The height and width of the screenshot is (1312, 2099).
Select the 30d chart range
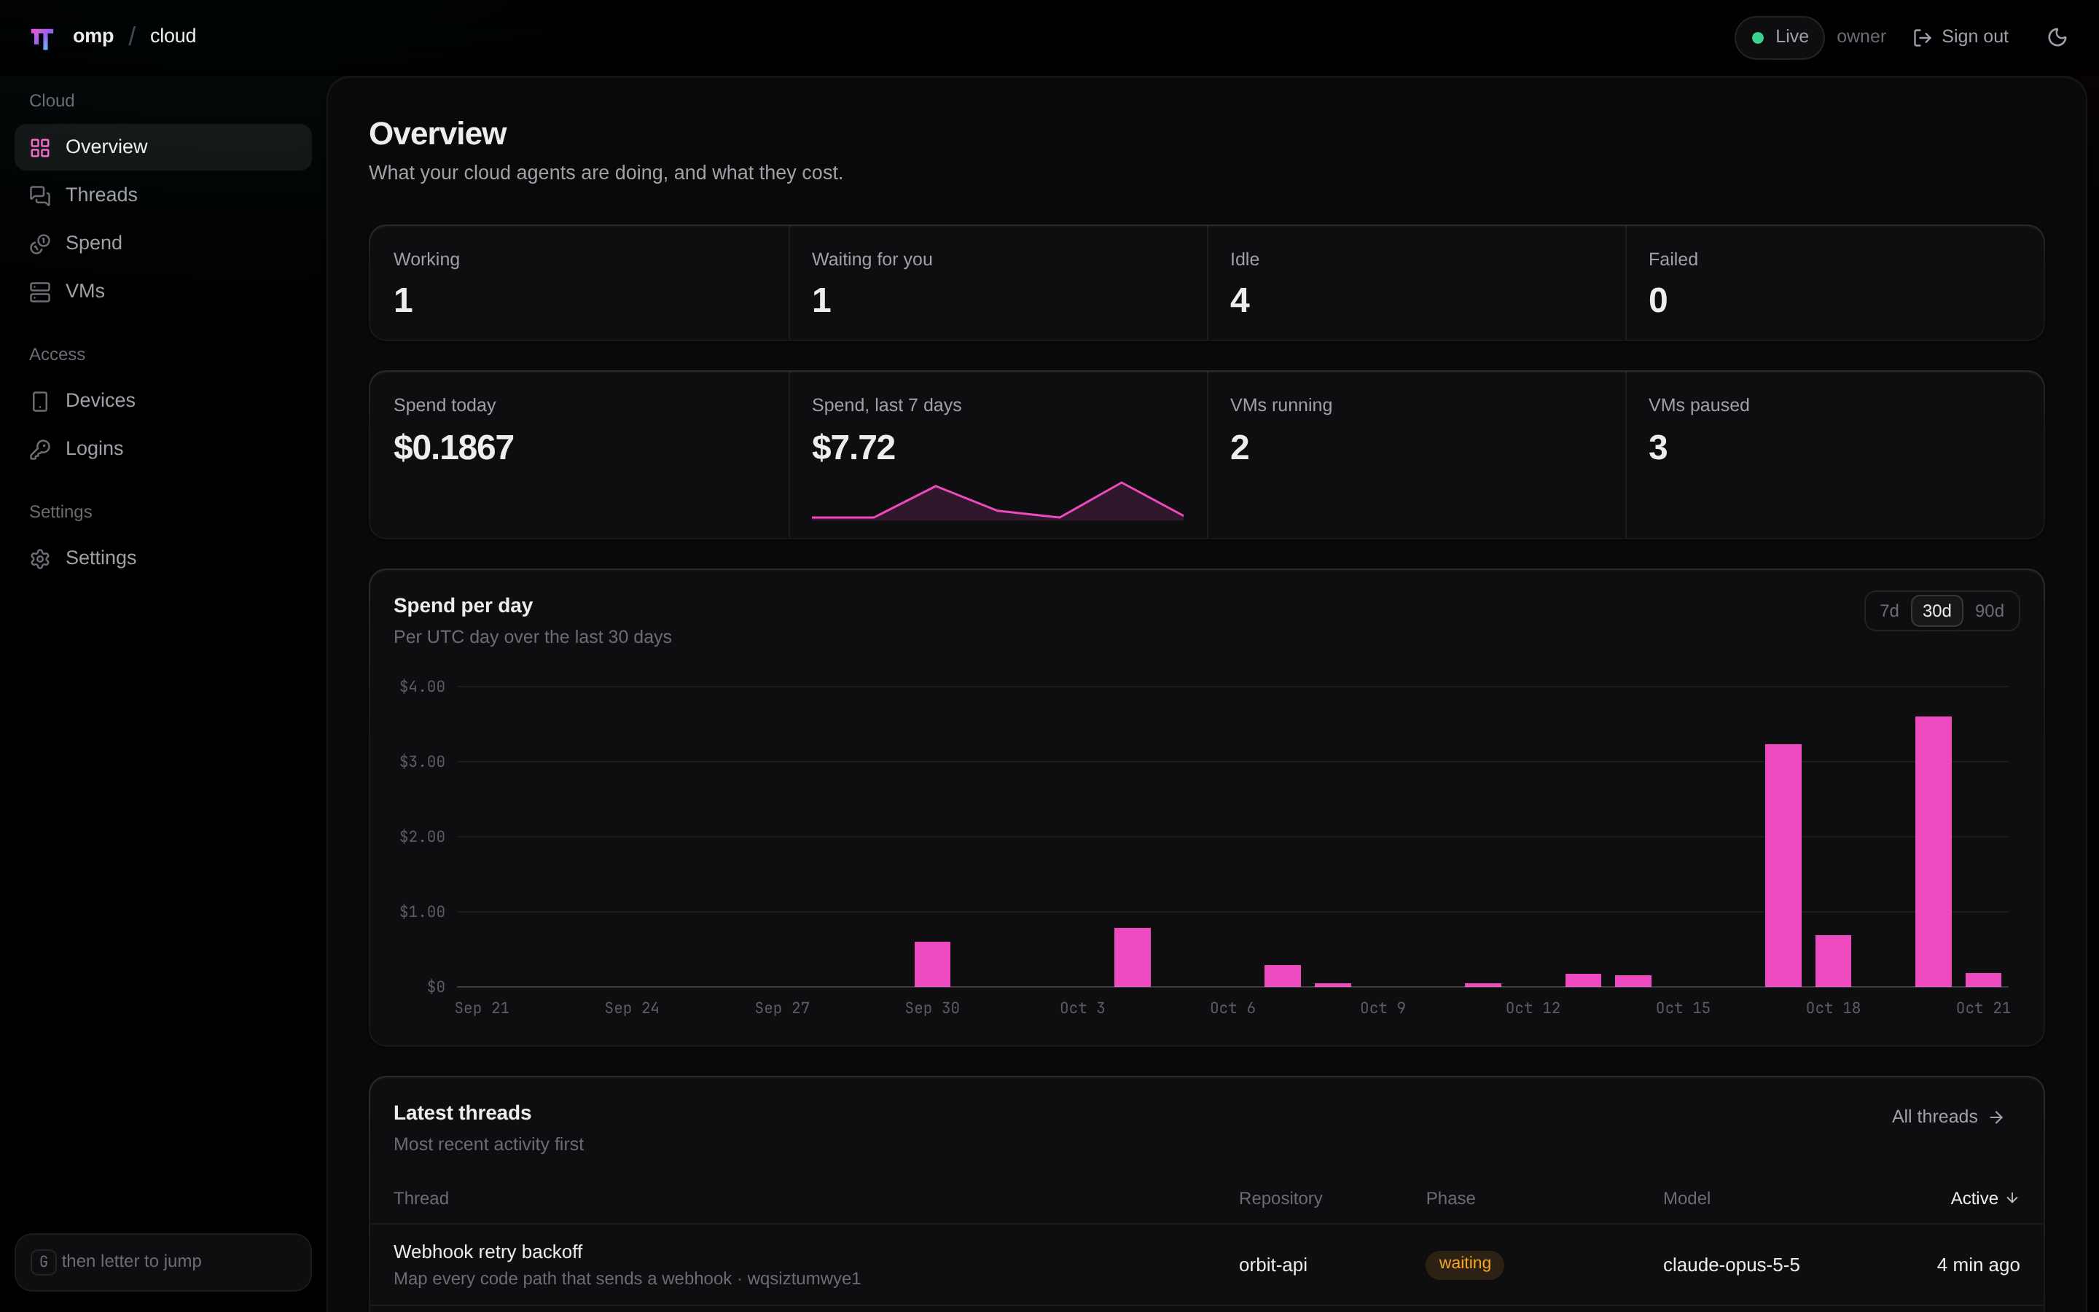[x=1936, y=611]
